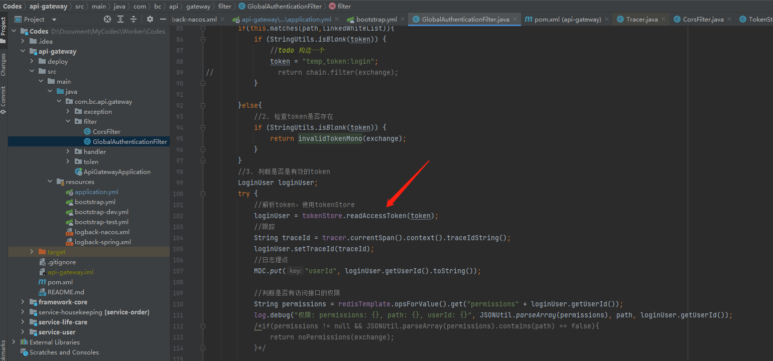Collapse the resources folder
This screenshot has height=361, width=773.
click(50, 182)
